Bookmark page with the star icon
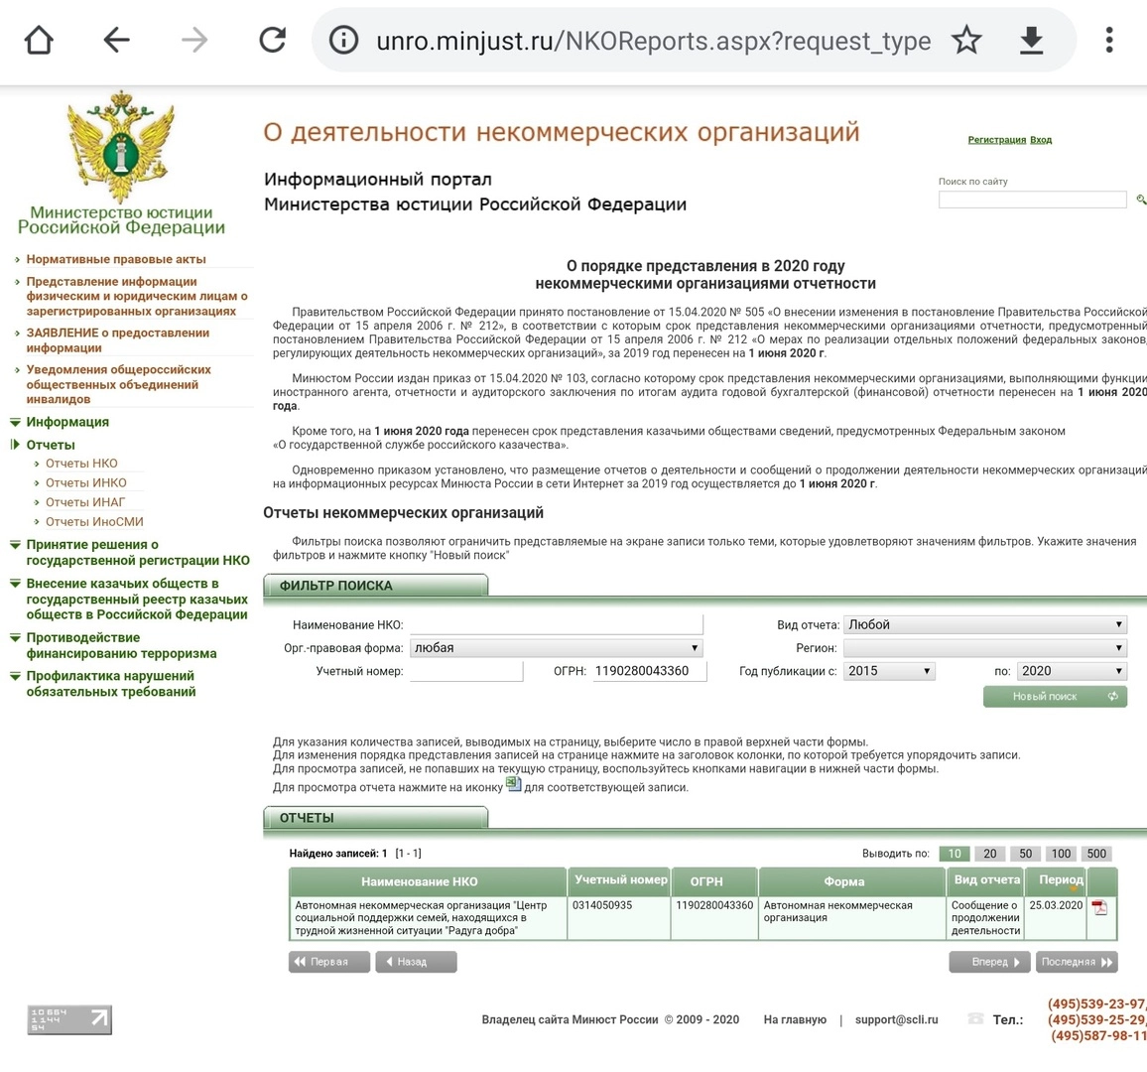This screenshot has width=1147, height=1072. [965, 41]
